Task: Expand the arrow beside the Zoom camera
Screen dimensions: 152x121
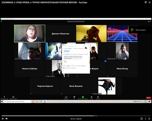Action: 17,97
